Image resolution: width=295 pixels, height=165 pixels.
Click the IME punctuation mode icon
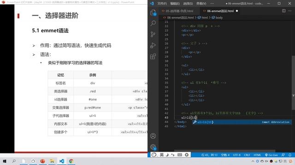coord(173,155)
